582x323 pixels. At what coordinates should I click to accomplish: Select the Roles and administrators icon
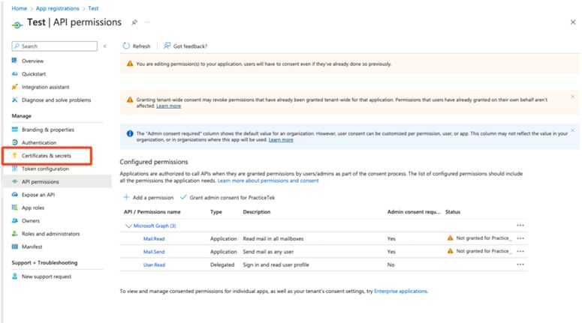pyautogui.click(x=14, y=233)
